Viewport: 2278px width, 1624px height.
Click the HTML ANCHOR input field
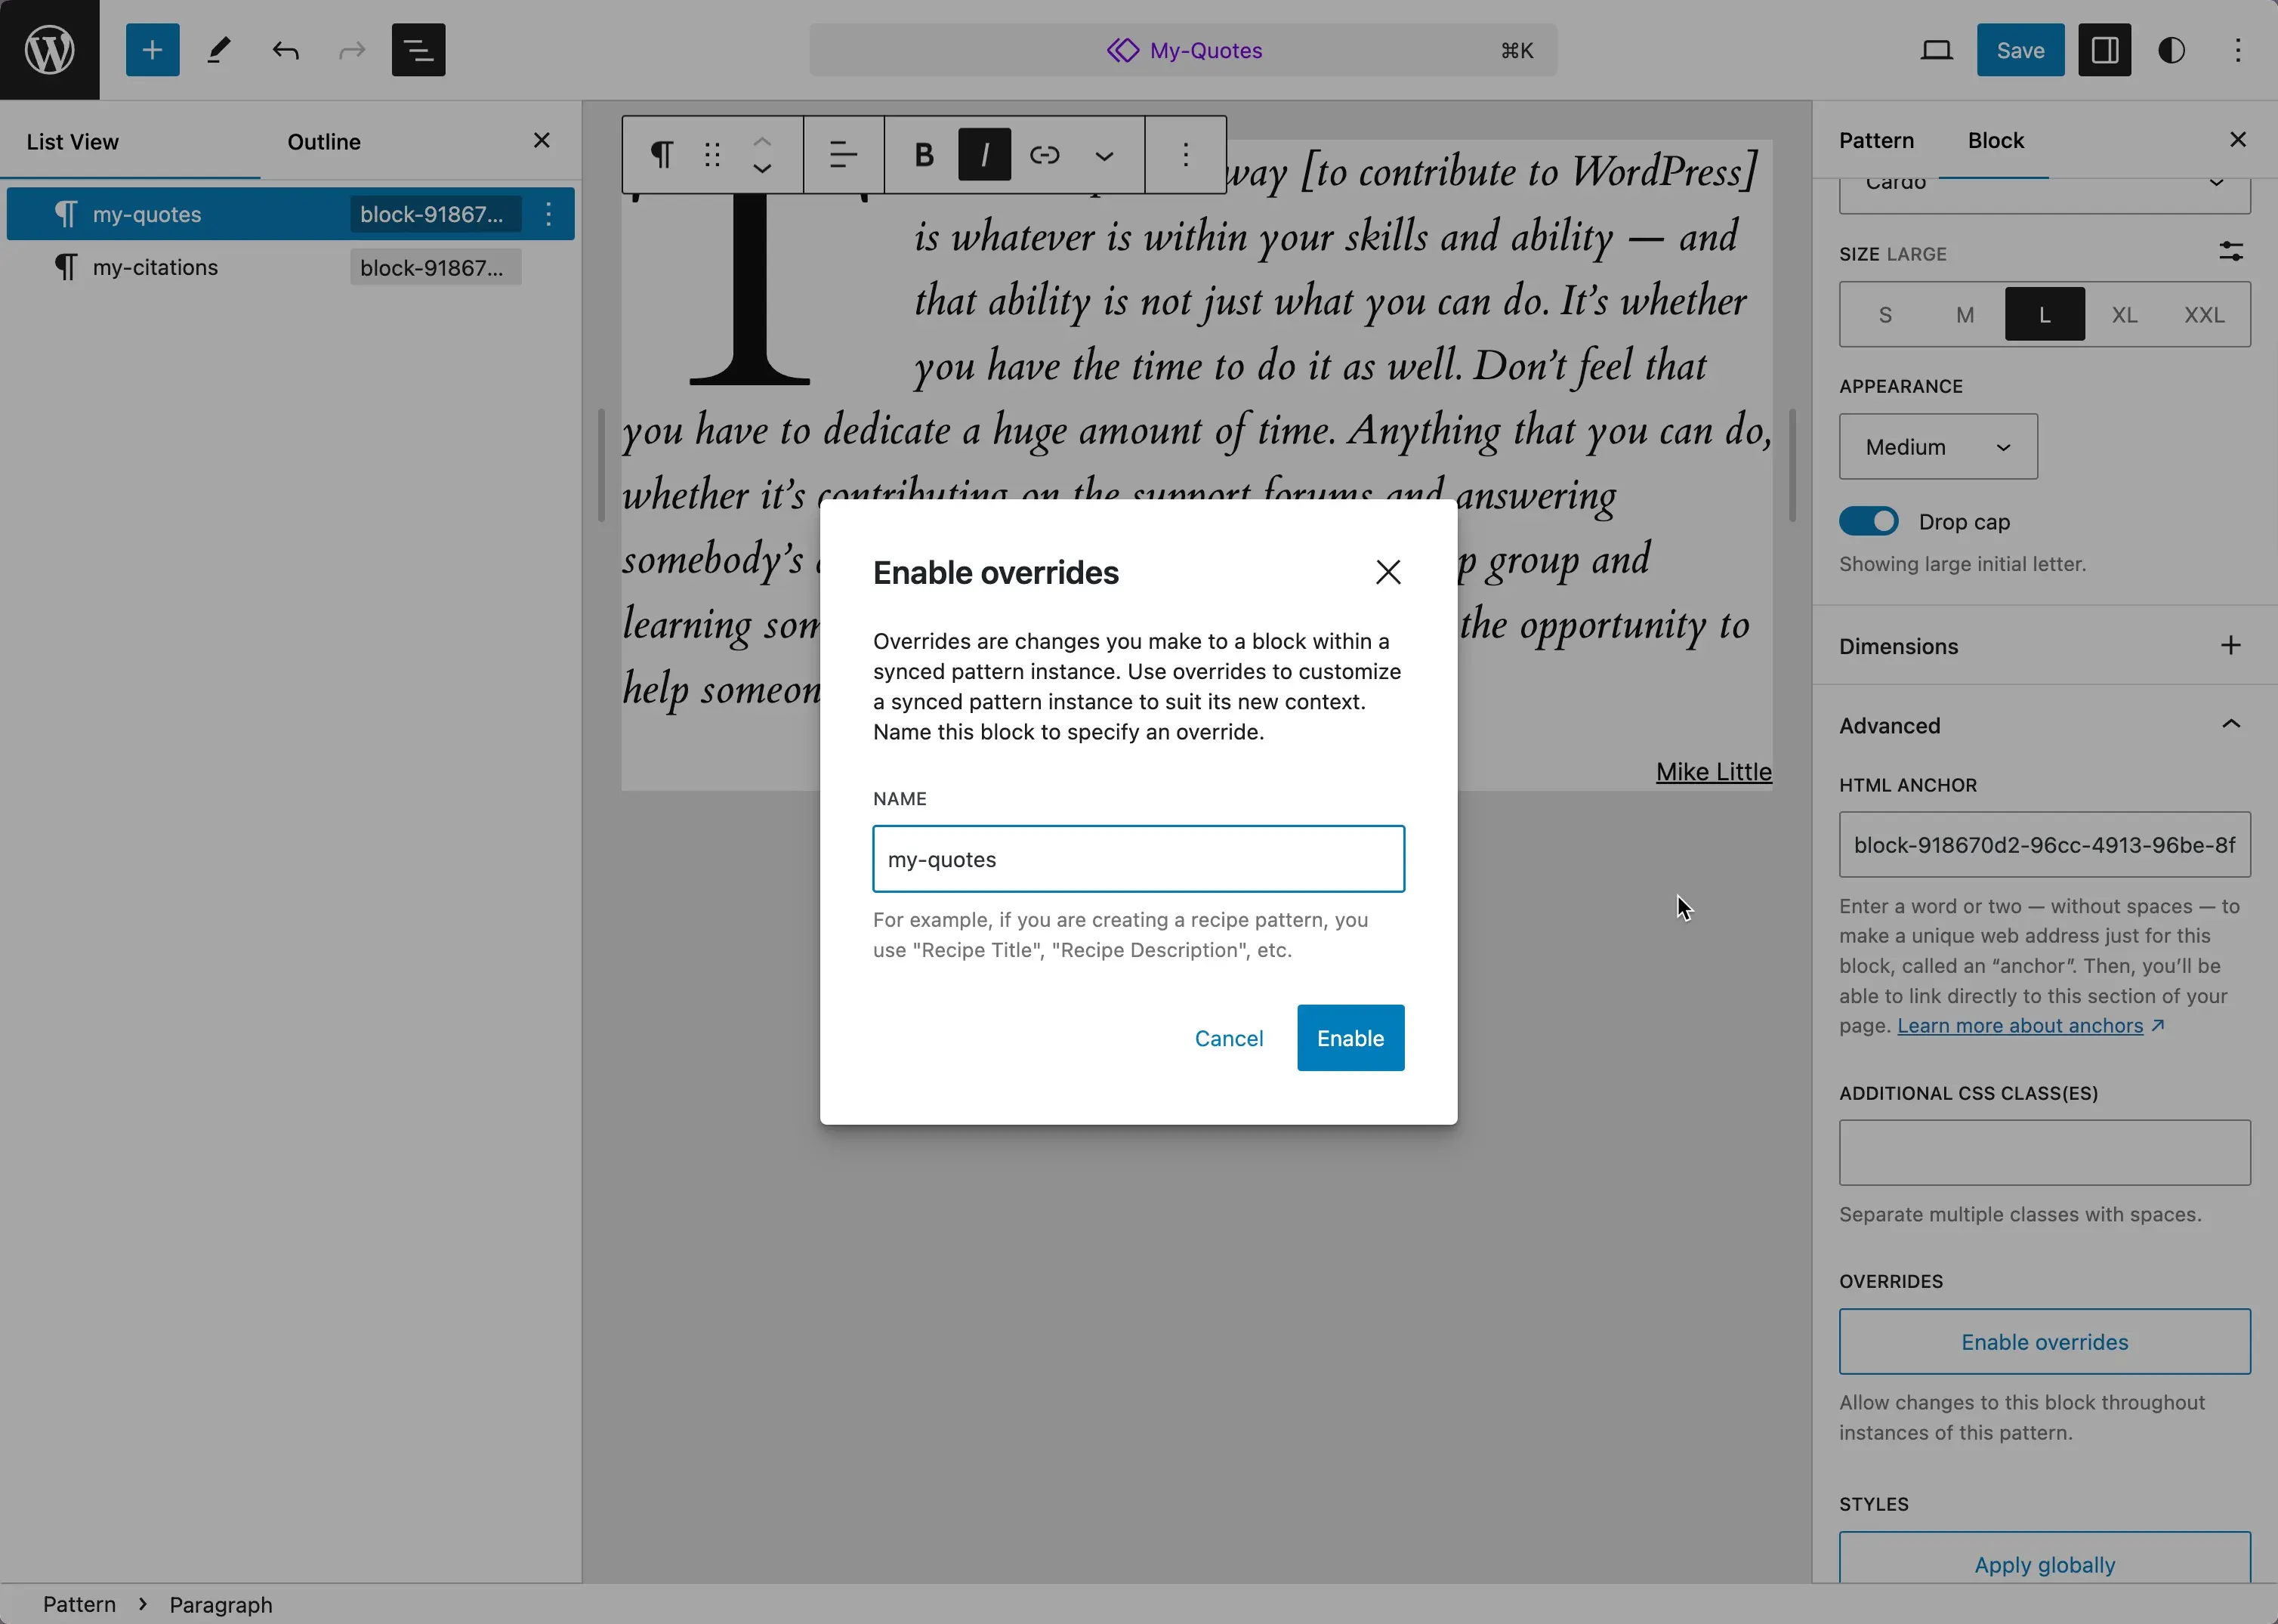tap(2044, 845)
